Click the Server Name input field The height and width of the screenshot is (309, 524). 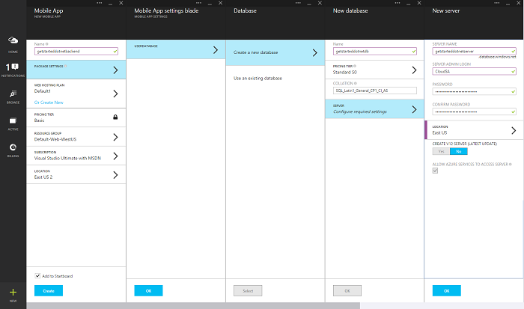[474, 51]
